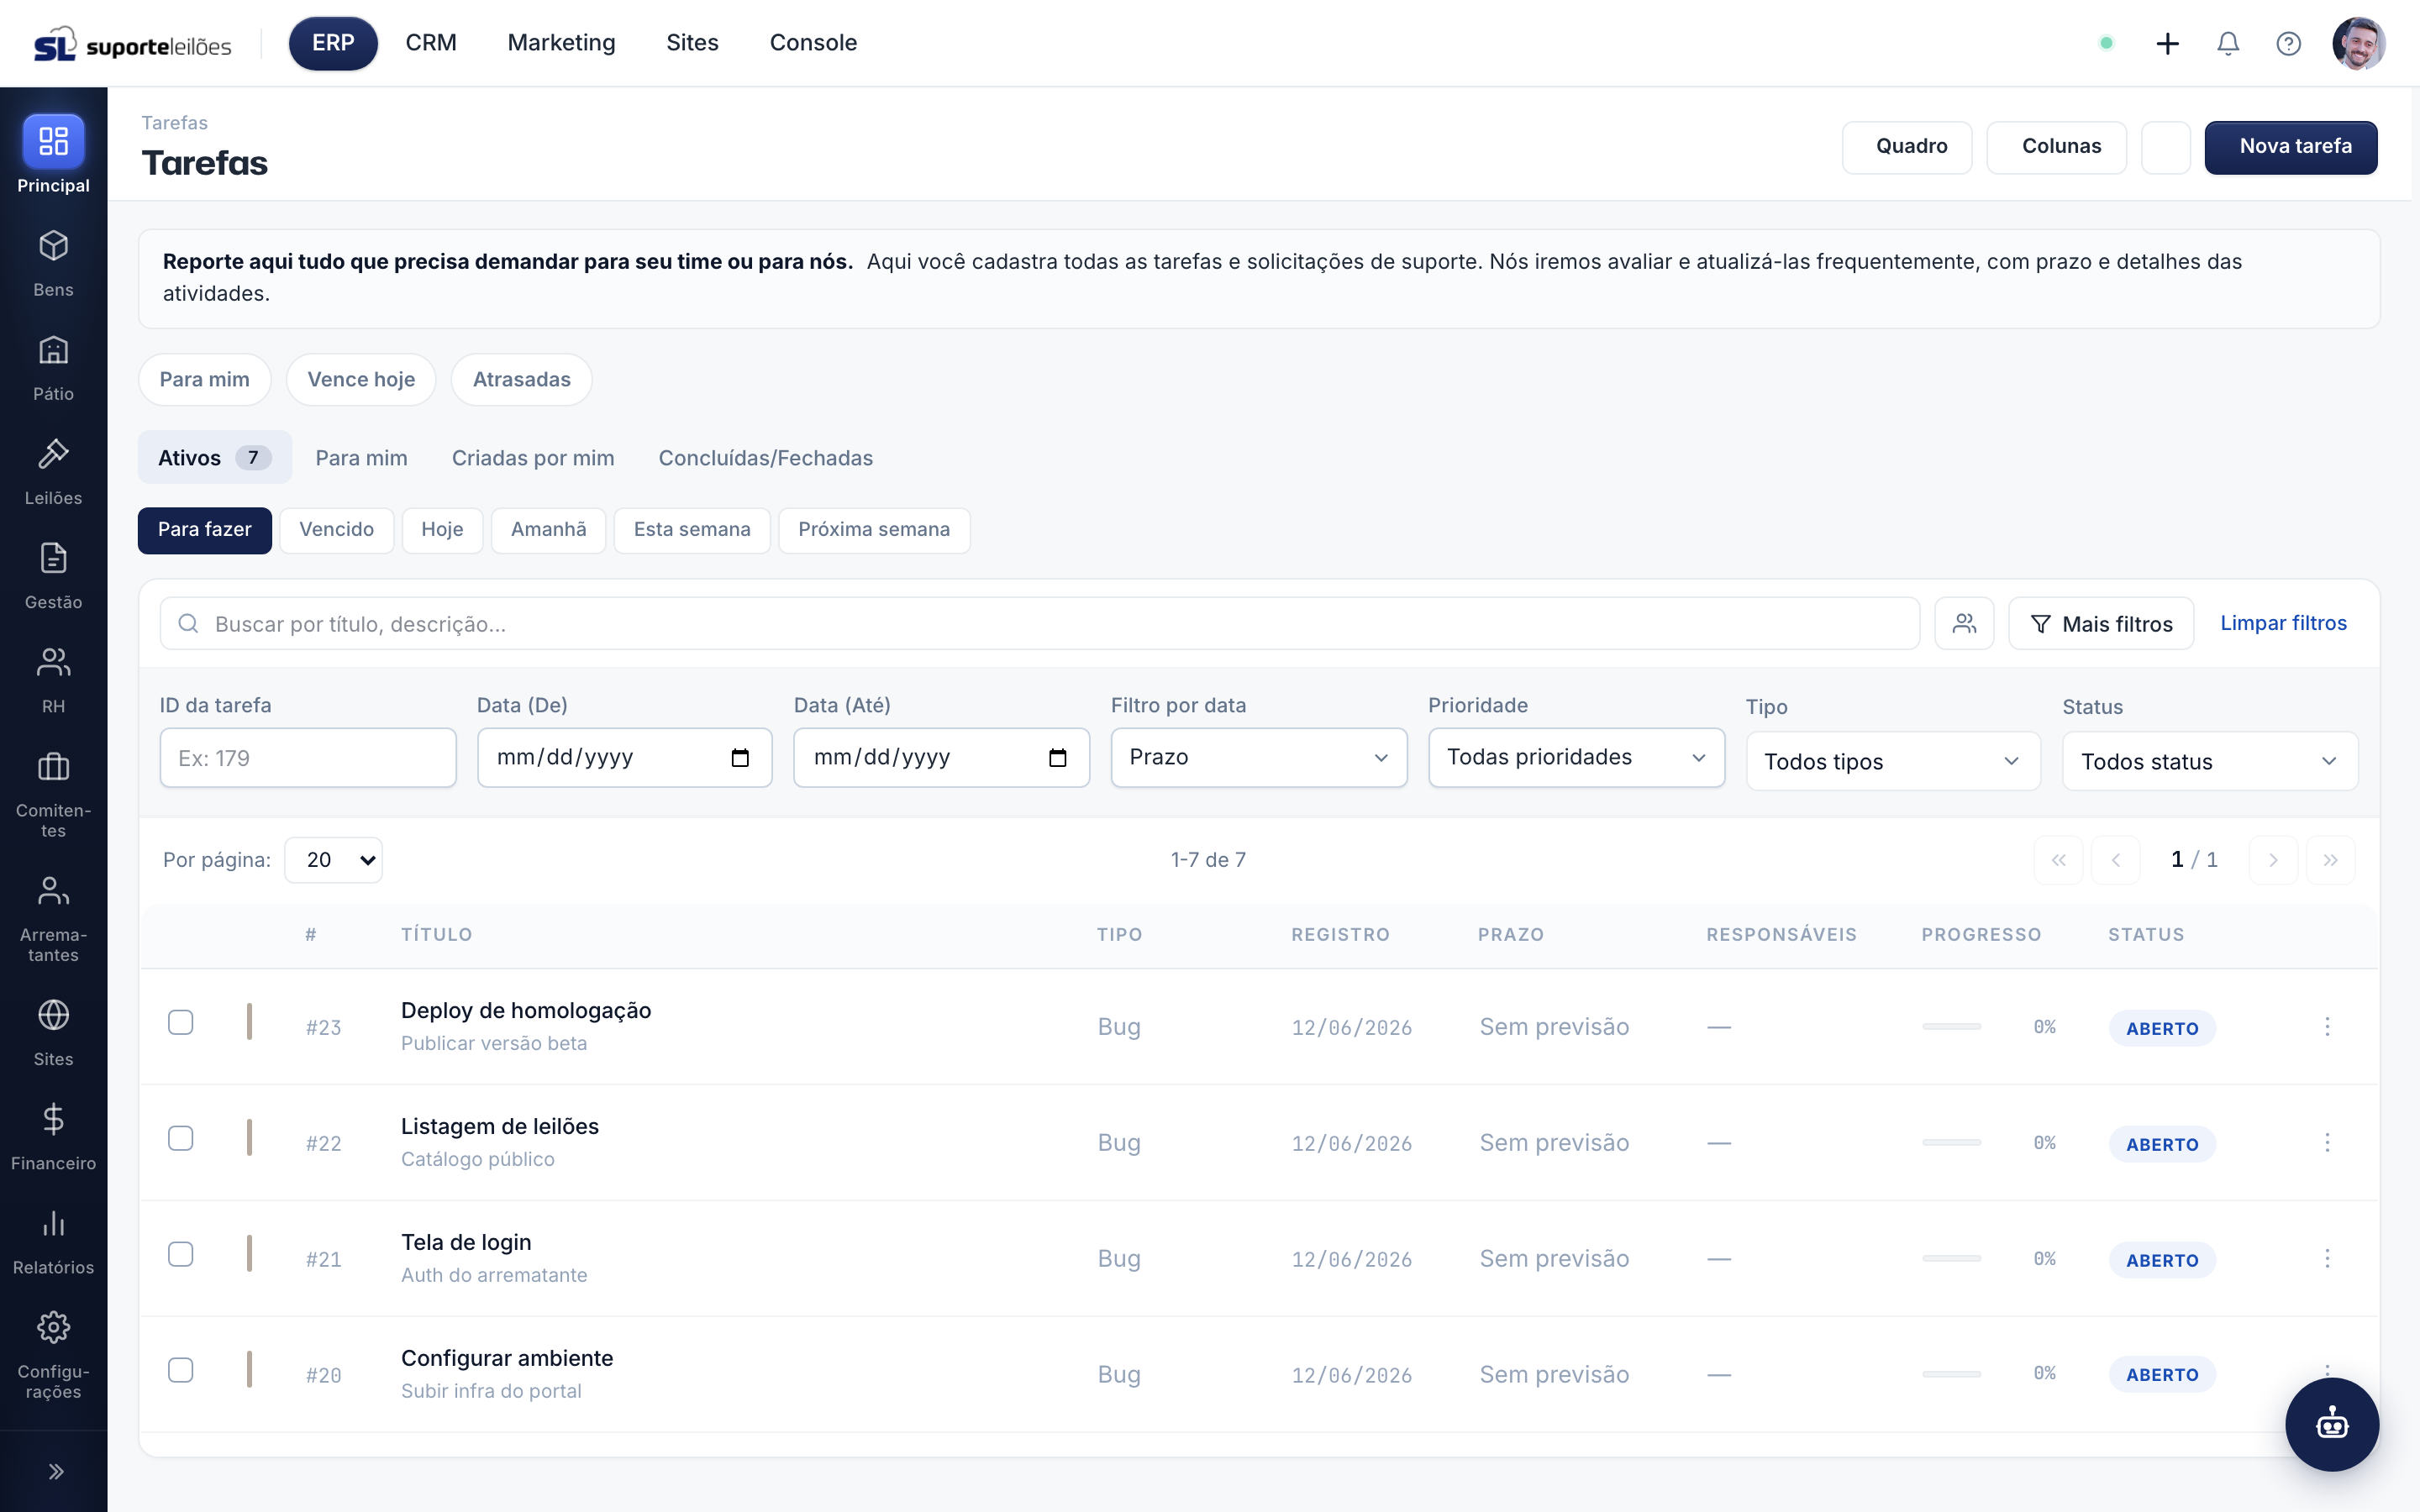The width and height of the screenshot is (2420, 1512).
Task: Toggle the Vence hoje quick filter
Action: click(x=361, y=379)
